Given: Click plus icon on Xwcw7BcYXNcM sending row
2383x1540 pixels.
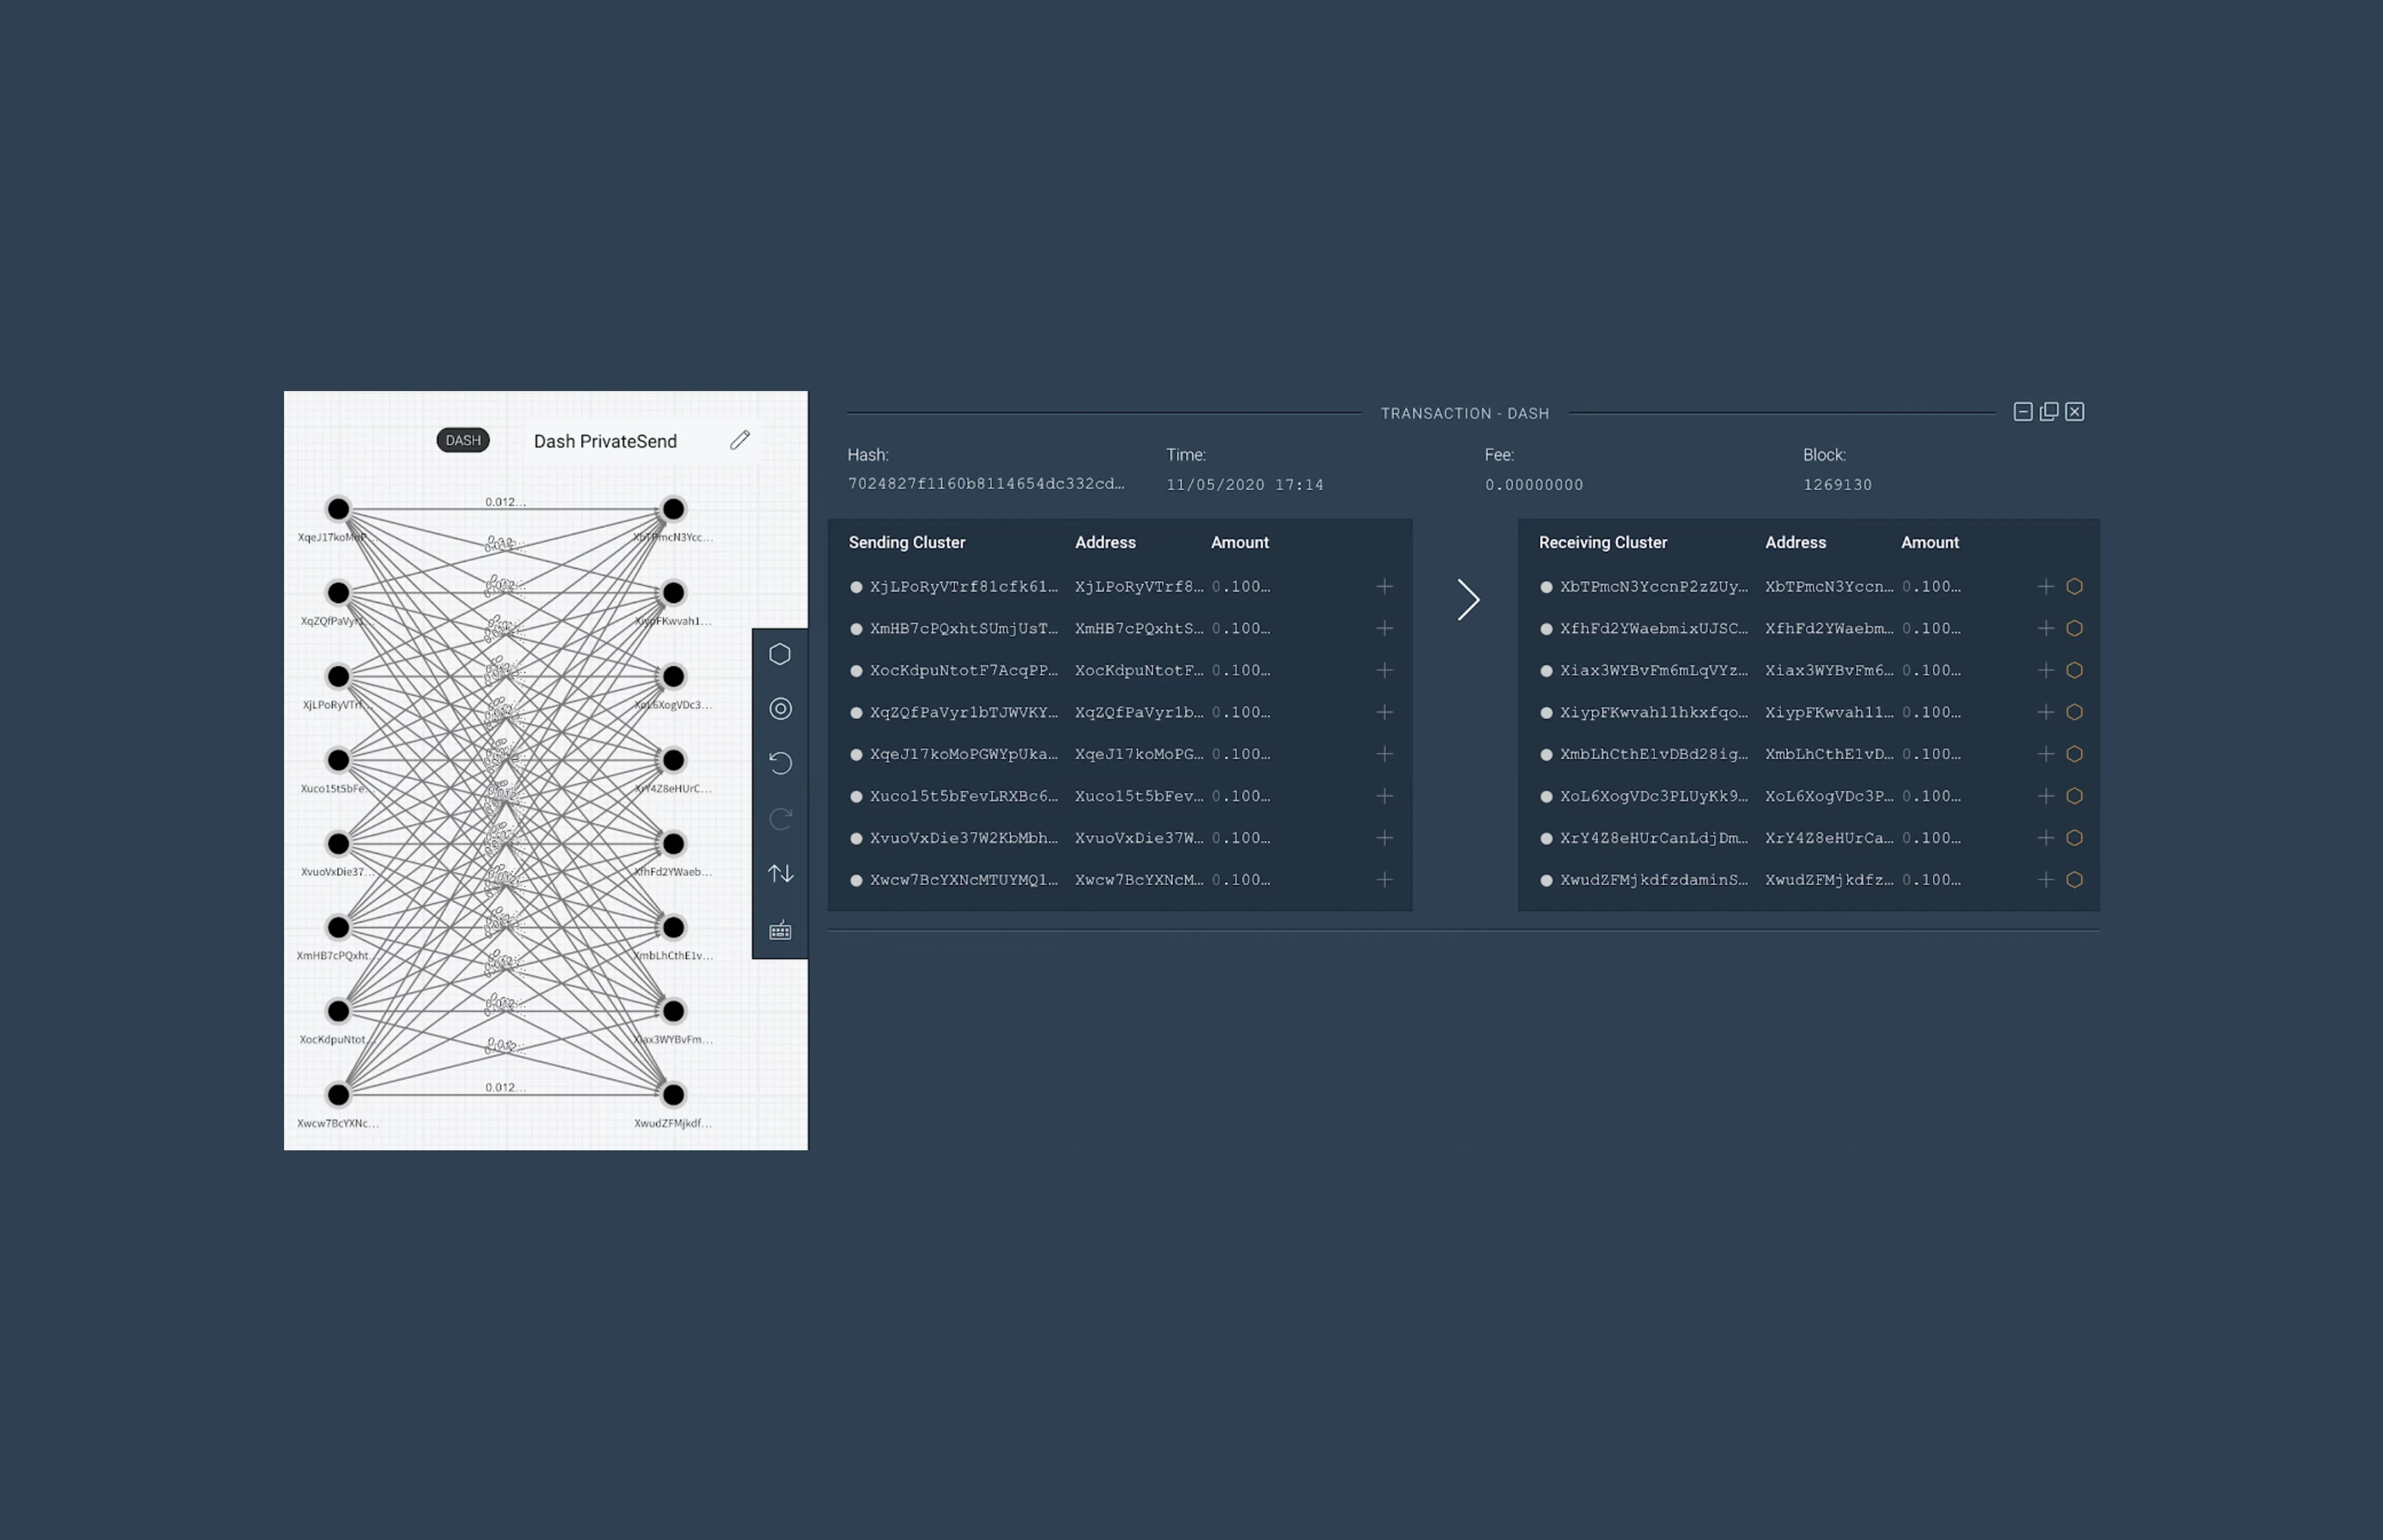Looking at the screenshot, I should click(x=1384, y=880).
